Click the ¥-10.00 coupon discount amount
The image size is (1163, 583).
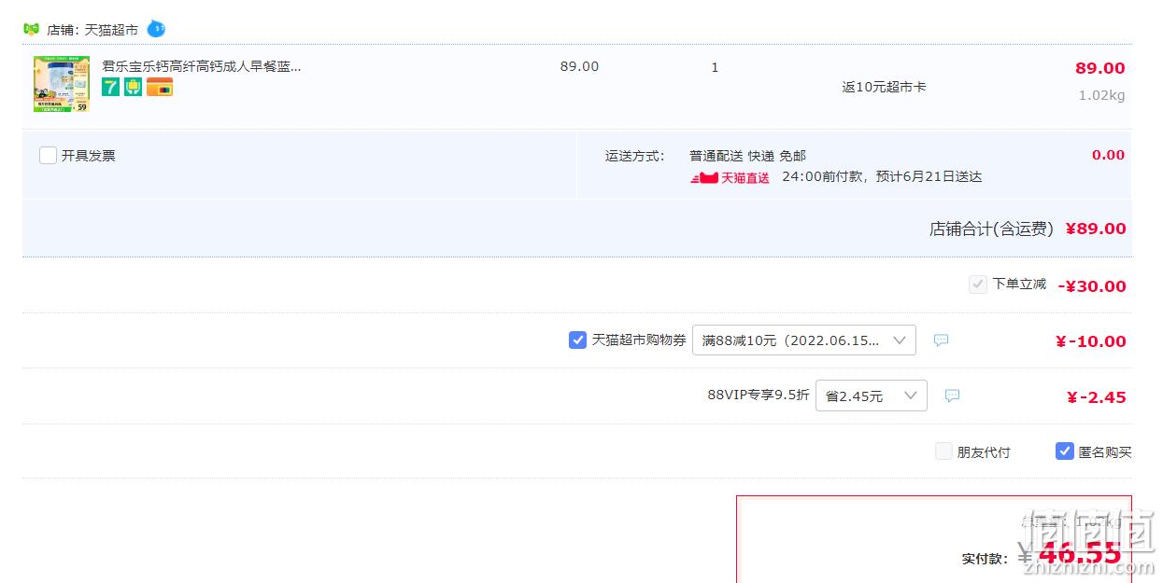pyautogui.click(x=1090, y=341)
